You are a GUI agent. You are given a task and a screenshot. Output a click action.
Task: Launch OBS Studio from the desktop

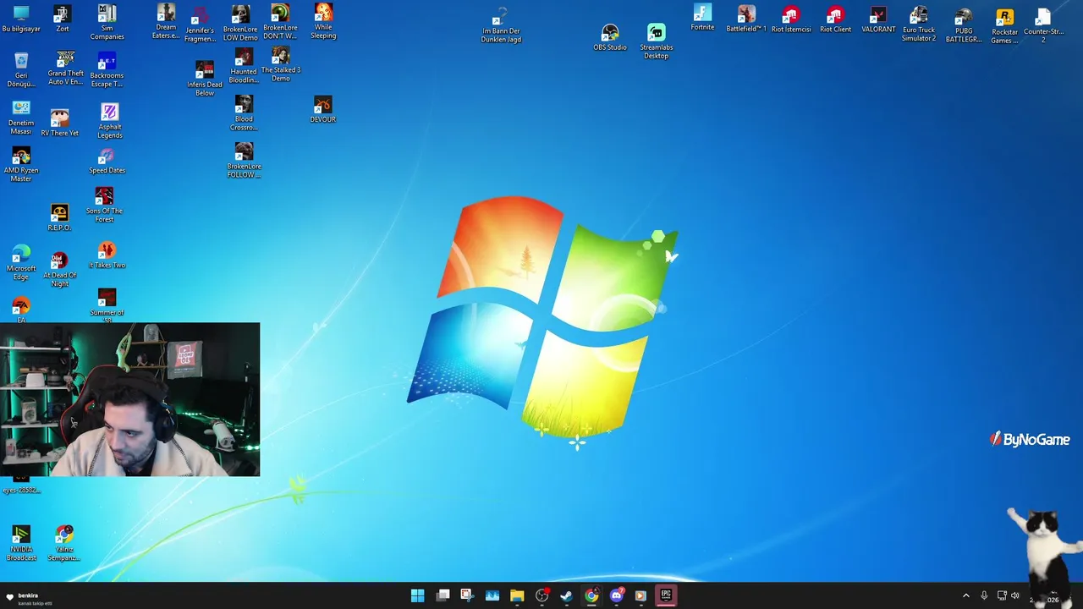click(x=610, y=37)
